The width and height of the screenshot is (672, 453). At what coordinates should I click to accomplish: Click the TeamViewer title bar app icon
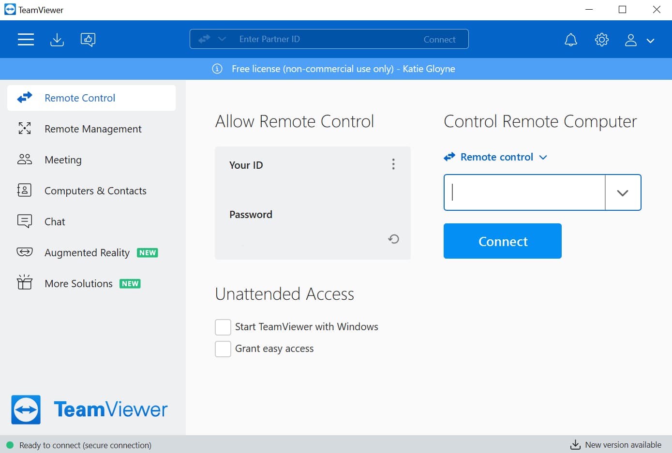click(10, 10)
